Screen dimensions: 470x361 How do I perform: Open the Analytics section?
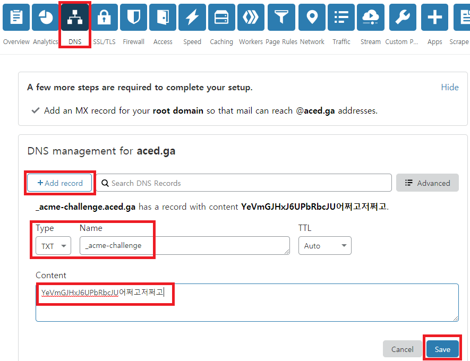pos(45,18)
